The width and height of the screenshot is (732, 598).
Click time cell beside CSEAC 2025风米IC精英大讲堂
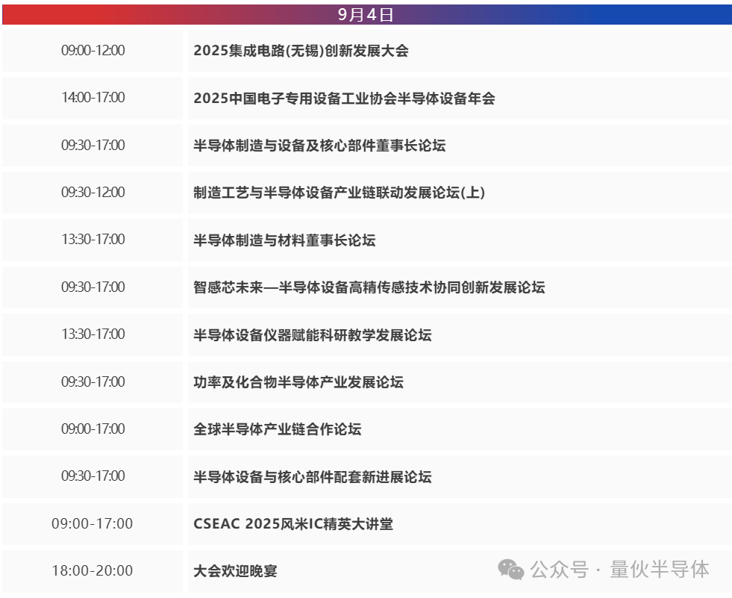(92, 524)
